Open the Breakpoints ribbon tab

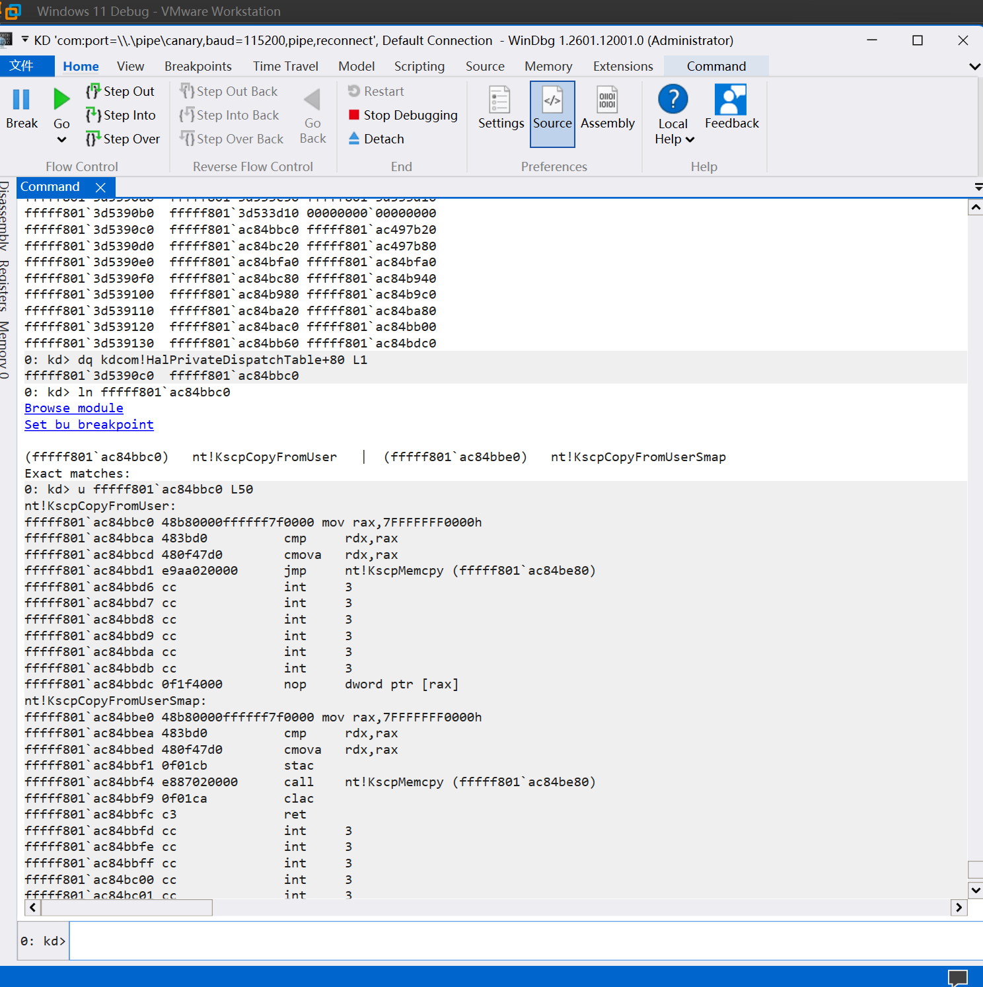pyautogui.click(x=198, y=66)
